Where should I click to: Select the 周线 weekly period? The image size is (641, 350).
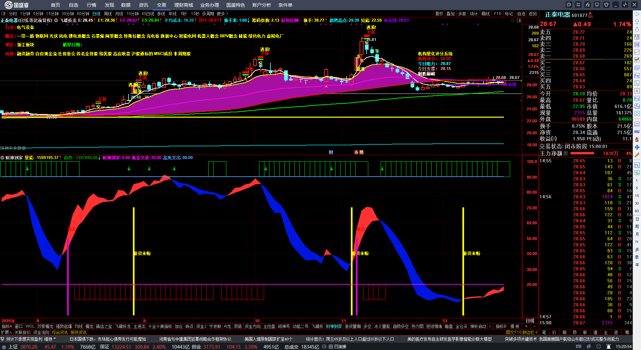point(108,14)
